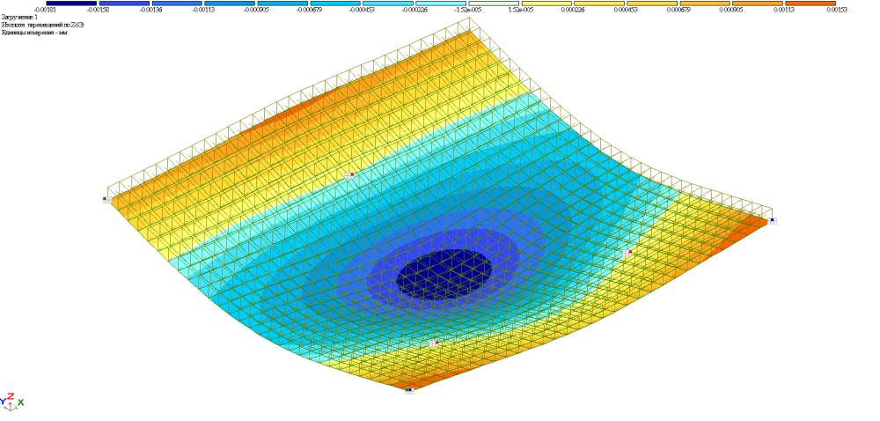Select legend swatch between 0.000679 and 0.000905
Screen dimensions: 880x421
click(x=704, y=3)
